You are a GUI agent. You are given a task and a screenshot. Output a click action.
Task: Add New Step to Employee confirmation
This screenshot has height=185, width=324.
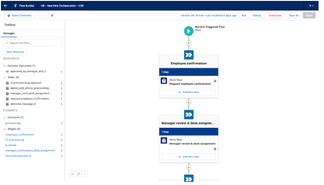[x=189, y=92]
